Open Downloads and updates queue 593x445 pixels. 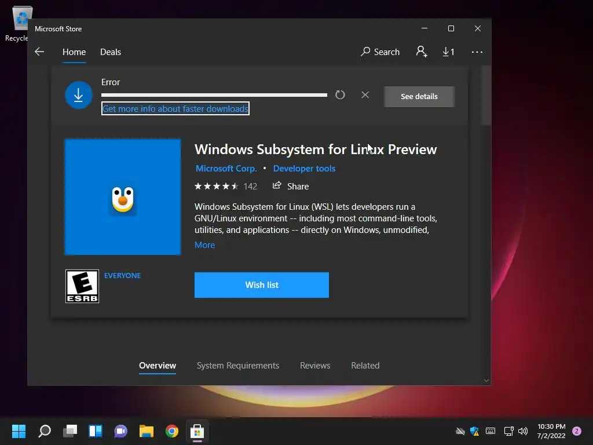tap(449, 52)
